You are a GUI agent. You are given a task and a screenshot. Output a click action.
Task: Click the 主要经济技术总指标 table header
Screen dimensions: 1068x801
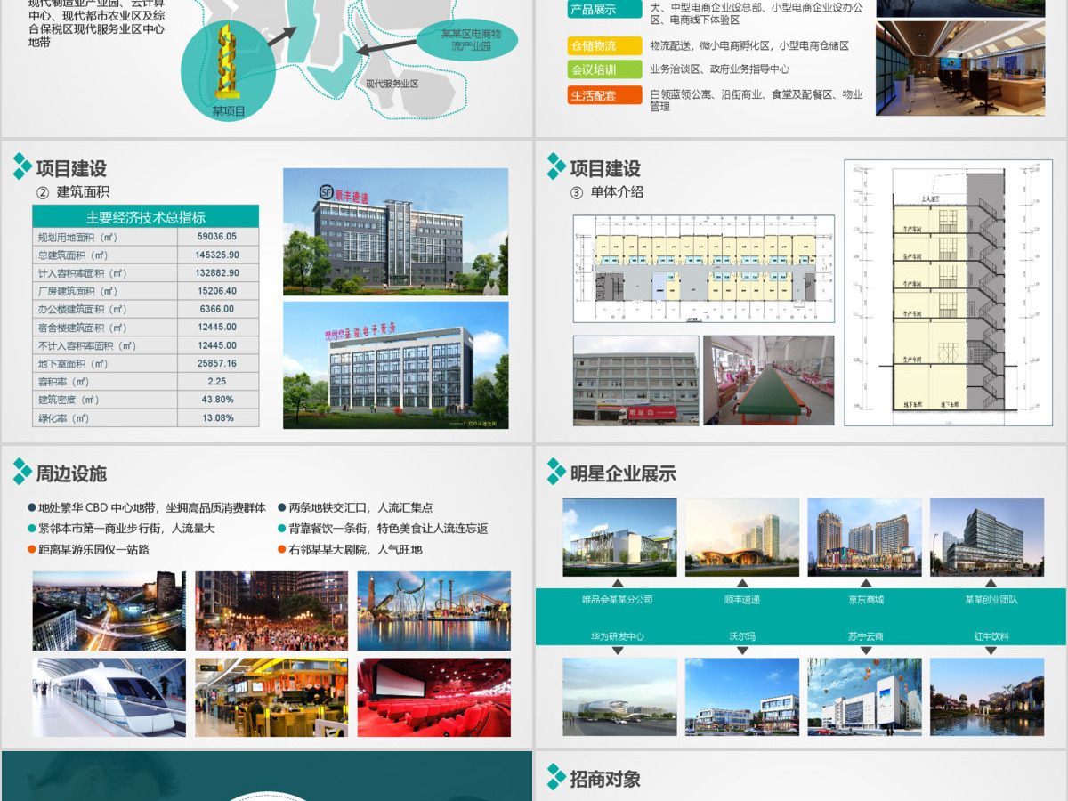click(146, 216)
